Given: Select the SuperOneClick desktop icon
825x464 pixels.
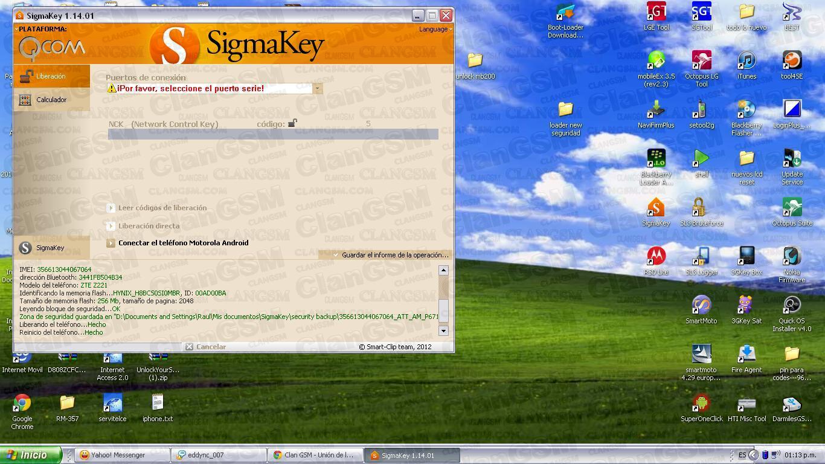Looking at the screenshot, I should click(x=701, y=408).
